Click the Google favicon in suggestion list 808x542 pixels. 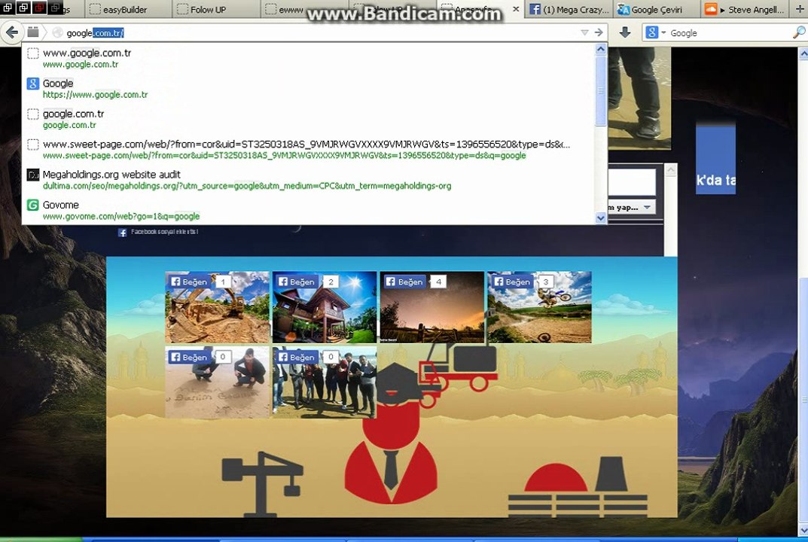33,84
